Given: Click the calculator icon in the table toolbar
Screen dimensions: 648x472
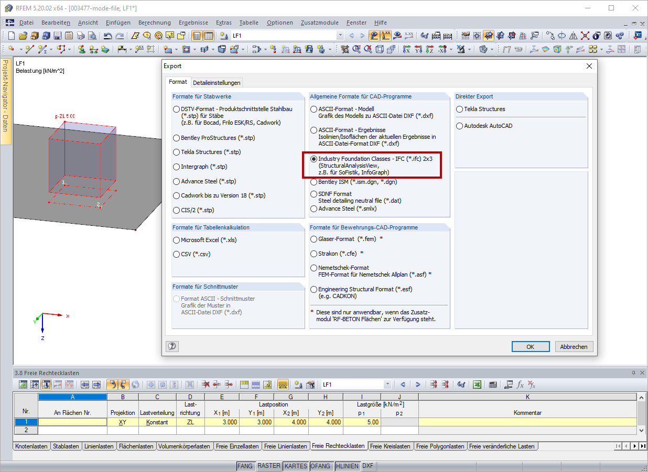Looking at the screenshot, I should pos(493,384).
